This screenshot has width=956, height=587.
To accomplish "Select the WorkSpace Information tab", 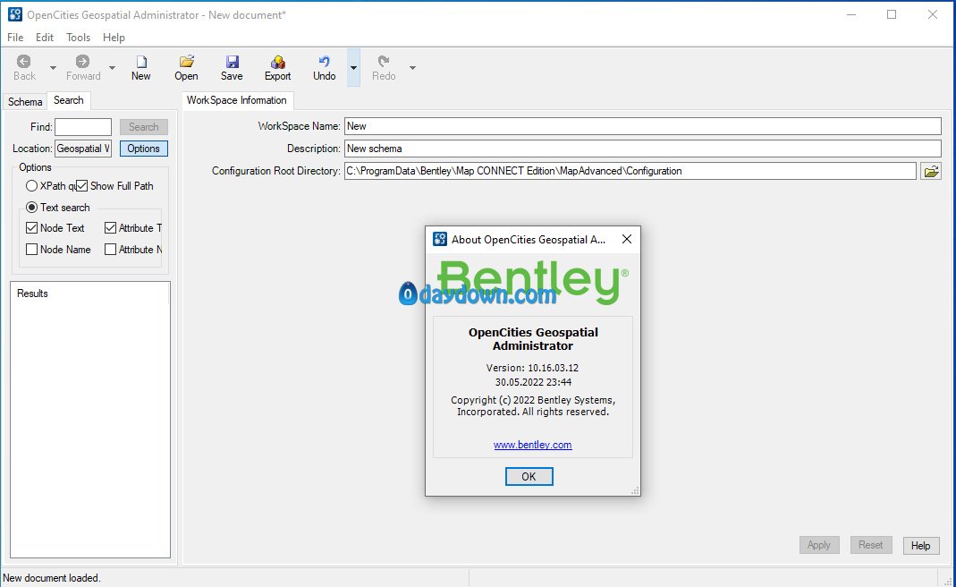I will point(237,100).
